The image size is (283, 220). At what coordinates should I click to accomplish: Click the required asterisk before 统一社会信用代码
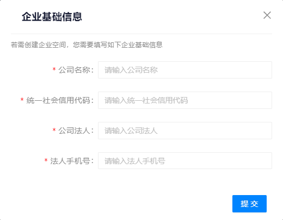pos(22,100)
